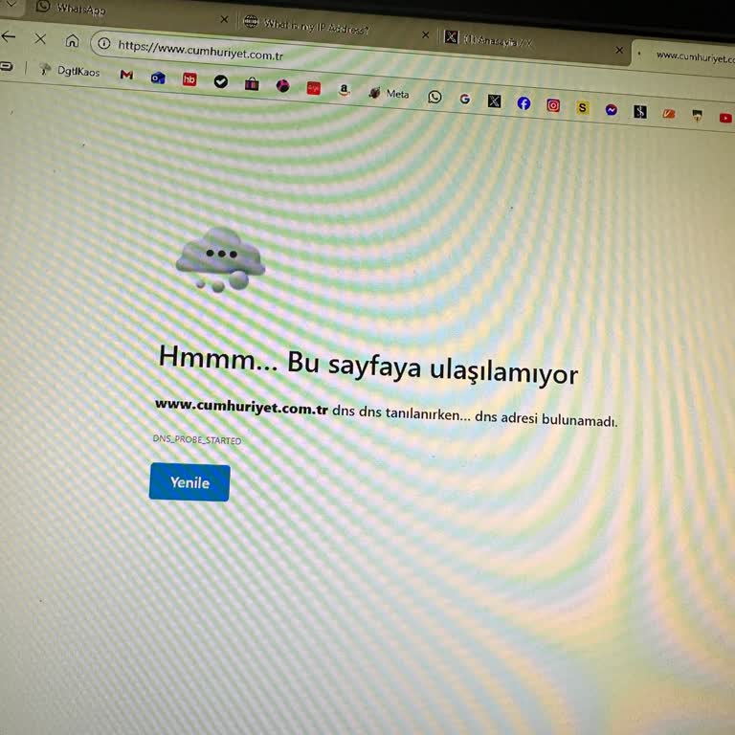Close the WhatsApp tab
Image resolution: width=735 pixels, height=735 pixels.
click(x=225, y=19)
